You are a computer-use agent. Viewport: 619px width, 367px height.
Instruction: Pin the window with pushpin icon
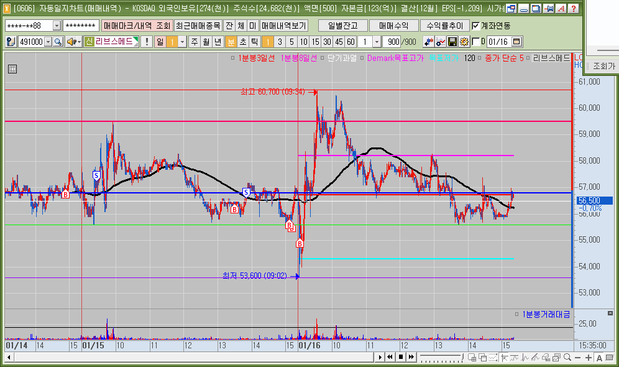point(548,8)
